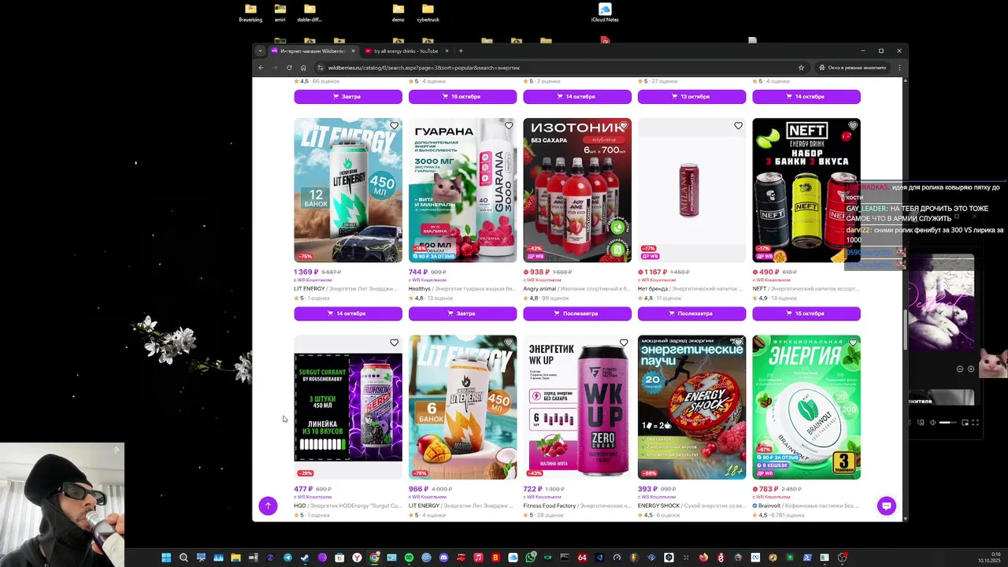Add NEFT set to cart, 15 октября

point(806,313)
